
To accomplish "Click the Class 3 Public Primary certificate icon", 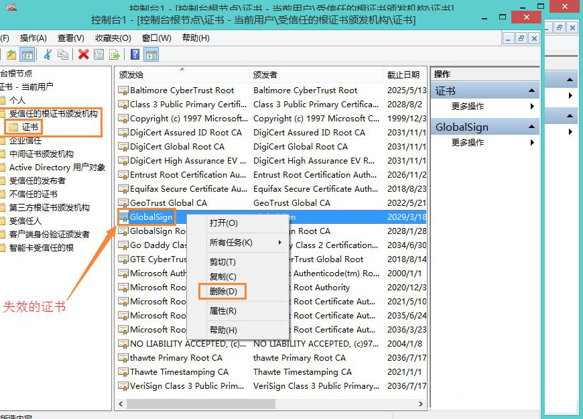I will point(123,105).
